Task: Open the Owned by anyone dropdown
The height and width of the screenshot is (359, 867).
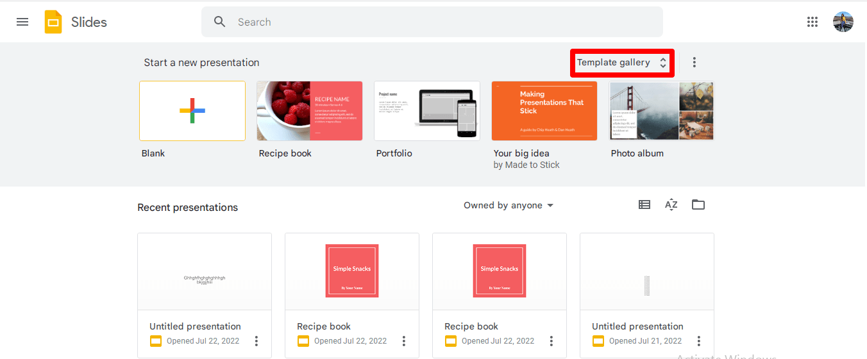Action: pyautogui.click(x=509, y=205)
